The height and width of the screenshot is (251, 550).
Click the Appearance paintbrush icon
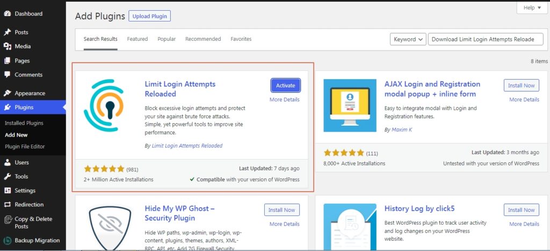point(8,94)
